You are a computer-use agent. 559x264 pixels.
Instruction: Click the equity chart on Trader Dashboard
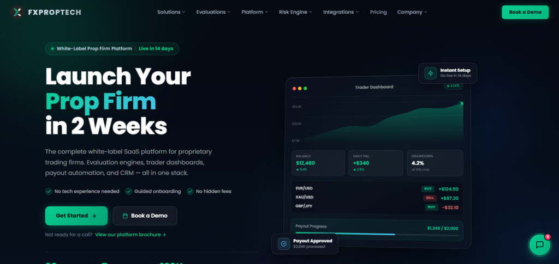click(x=378, y=121)
